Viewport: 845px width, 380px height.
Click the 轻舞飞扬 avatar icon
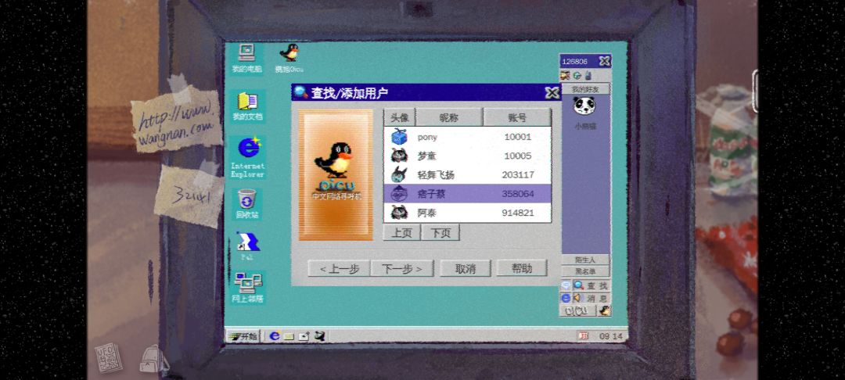[x=399, y=174]
